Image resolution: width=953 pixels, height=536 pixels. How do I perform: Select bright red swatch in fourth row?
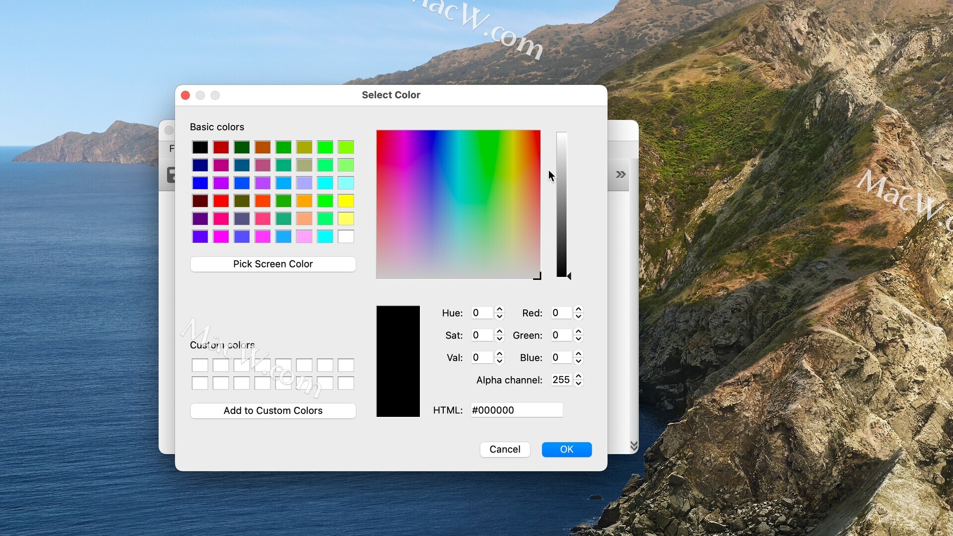pyautogui.click(x=221, y=201)
